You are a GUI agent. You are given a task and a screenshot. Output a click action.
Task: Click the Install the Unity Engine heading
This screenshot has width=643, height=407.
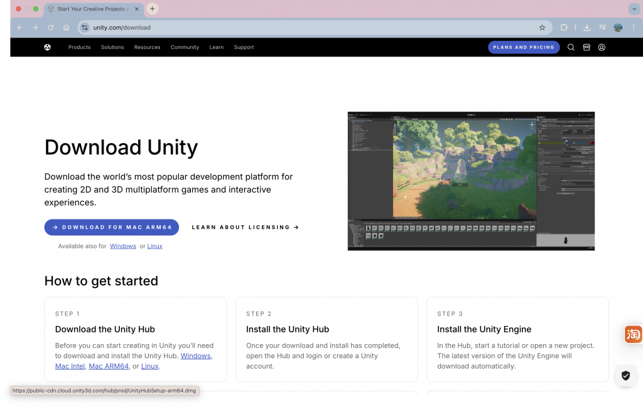point(484,329)
